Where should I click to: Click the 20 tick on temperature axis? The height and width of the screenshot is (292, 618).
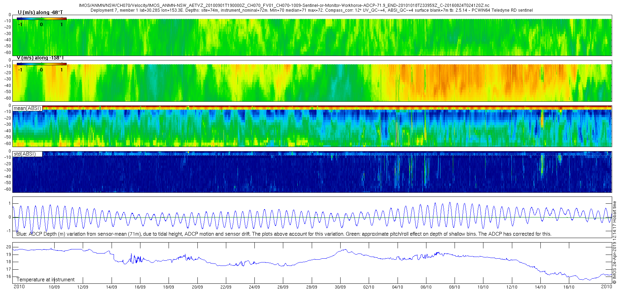coord(9,247)
